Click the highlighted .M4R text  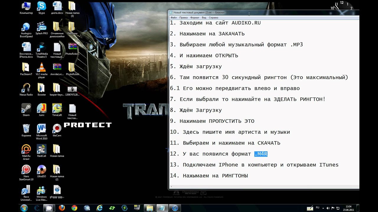tap(261, 154)
